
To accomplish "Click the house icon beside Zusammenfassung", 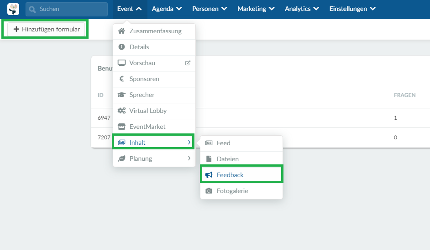I will (x=121, y=31).
